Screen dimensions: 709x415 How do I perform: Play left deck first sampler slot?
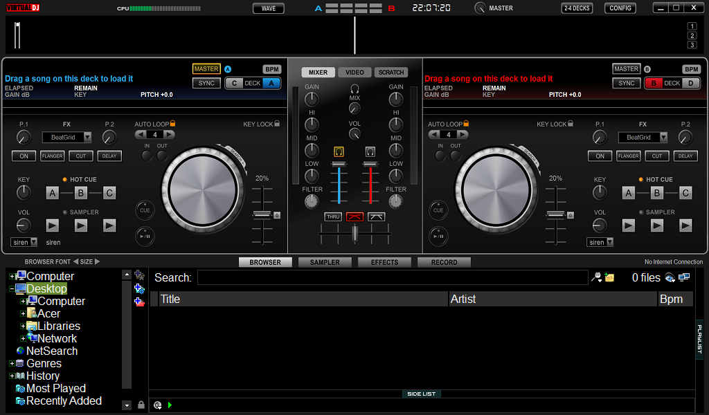point(53,225)
